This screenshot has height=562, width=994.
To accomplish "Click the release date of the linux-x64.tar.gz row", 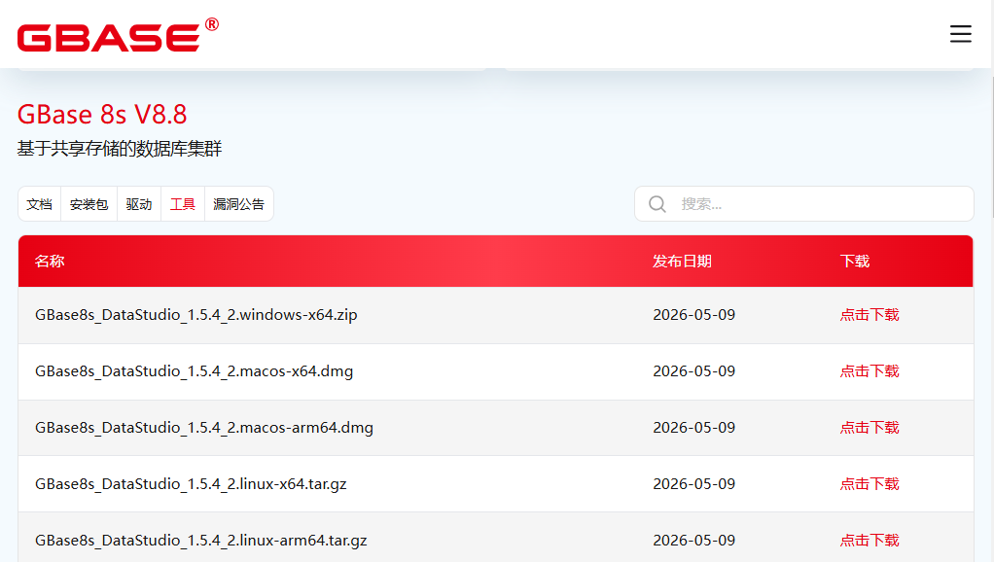I will coord(694,484).
